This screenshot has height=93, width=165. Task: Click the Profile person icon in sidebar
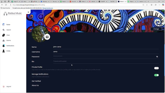click(4, 51)
